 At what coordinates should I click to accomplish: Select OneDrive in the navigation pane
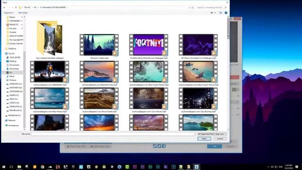click(x=12, y=49)
